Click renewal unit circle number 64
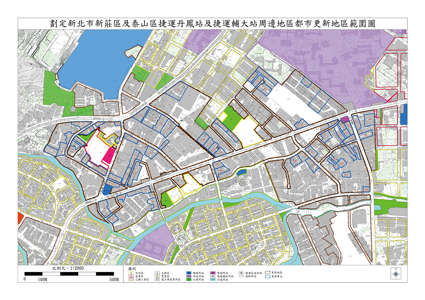Screen dimensions: 425x300 pos(367,189)
